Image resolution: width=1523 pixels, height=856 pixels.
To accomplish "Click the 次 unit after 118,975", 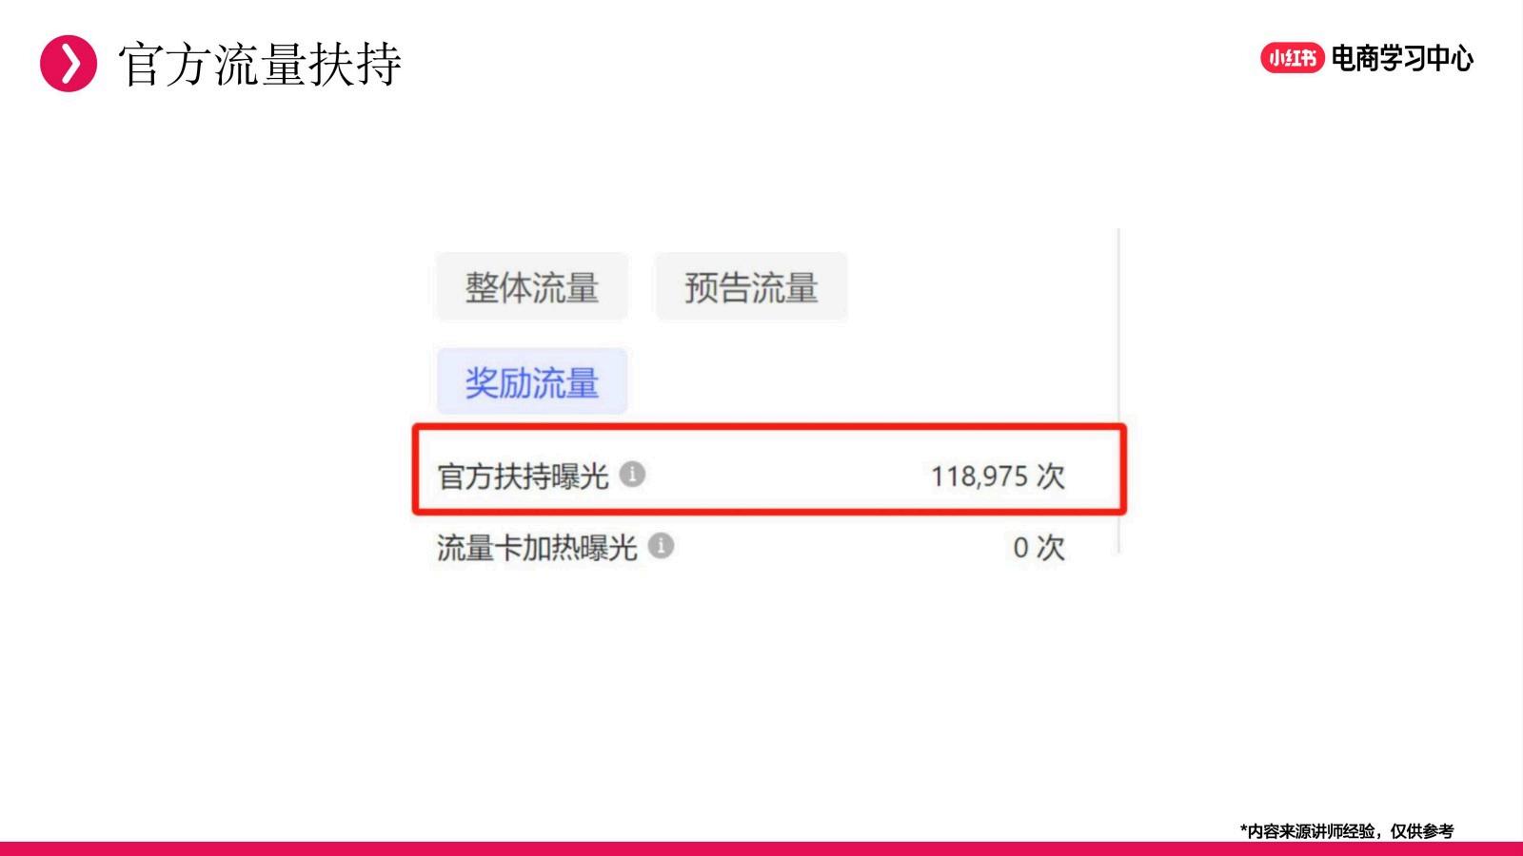I will (1051, 476).
